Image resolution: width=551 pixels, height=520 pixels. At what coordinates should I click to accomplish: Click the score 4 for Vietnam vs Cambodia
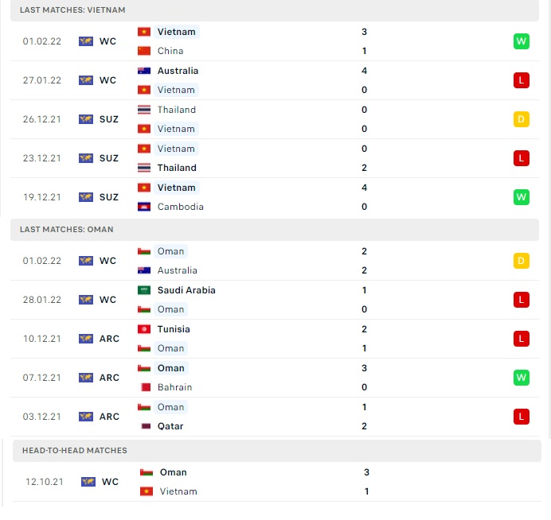(364, 188)
